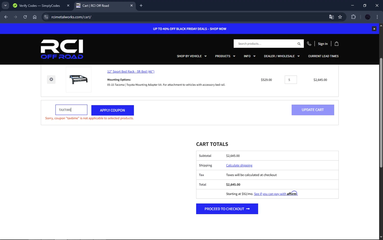The image size is (383, 240).
Task: Close the Verify Codes — SimplyCodes tab
Action: (68, 5)
